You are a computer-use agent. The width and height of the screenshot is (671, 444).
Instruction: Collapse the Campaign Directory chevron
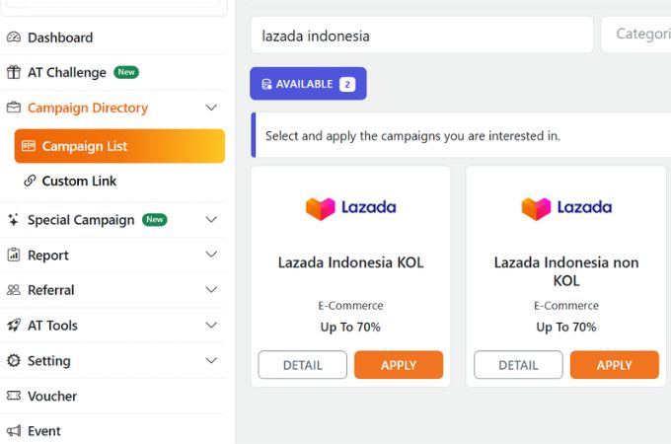[x=211, y=108]
